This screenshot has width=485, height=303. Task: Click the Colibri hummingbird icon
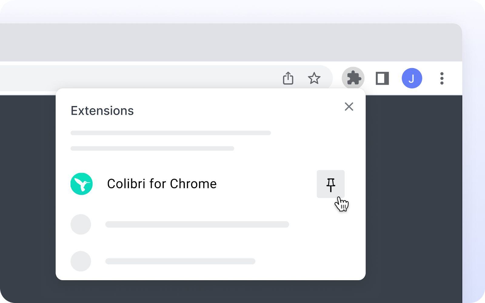click(82, 184)
